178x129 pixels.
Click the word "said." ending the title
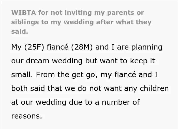[x=20, y=31]
